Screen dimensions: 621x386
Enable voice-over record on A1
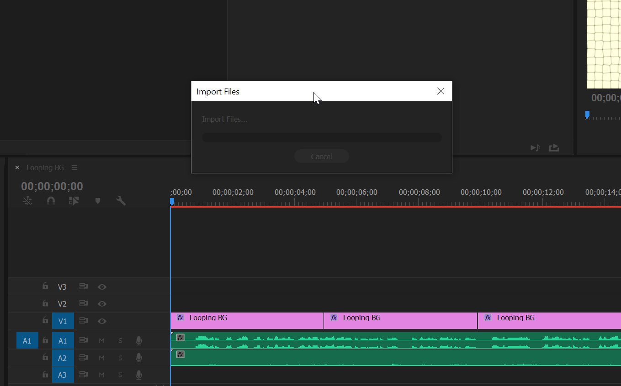(139, 341)
